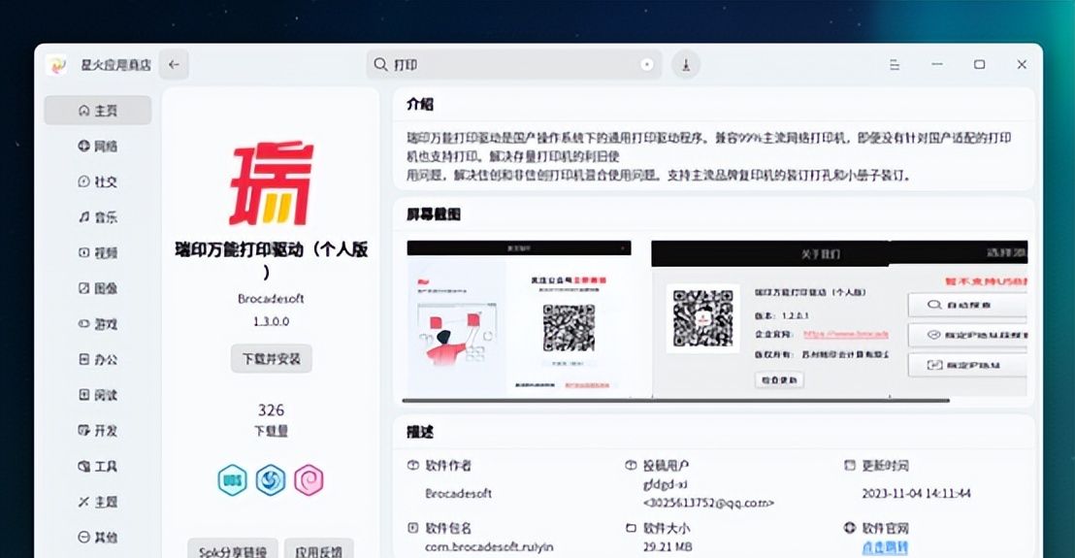Click the Spk分享链接 button
Screen dimensions: 1075x558
coord(233,550)
